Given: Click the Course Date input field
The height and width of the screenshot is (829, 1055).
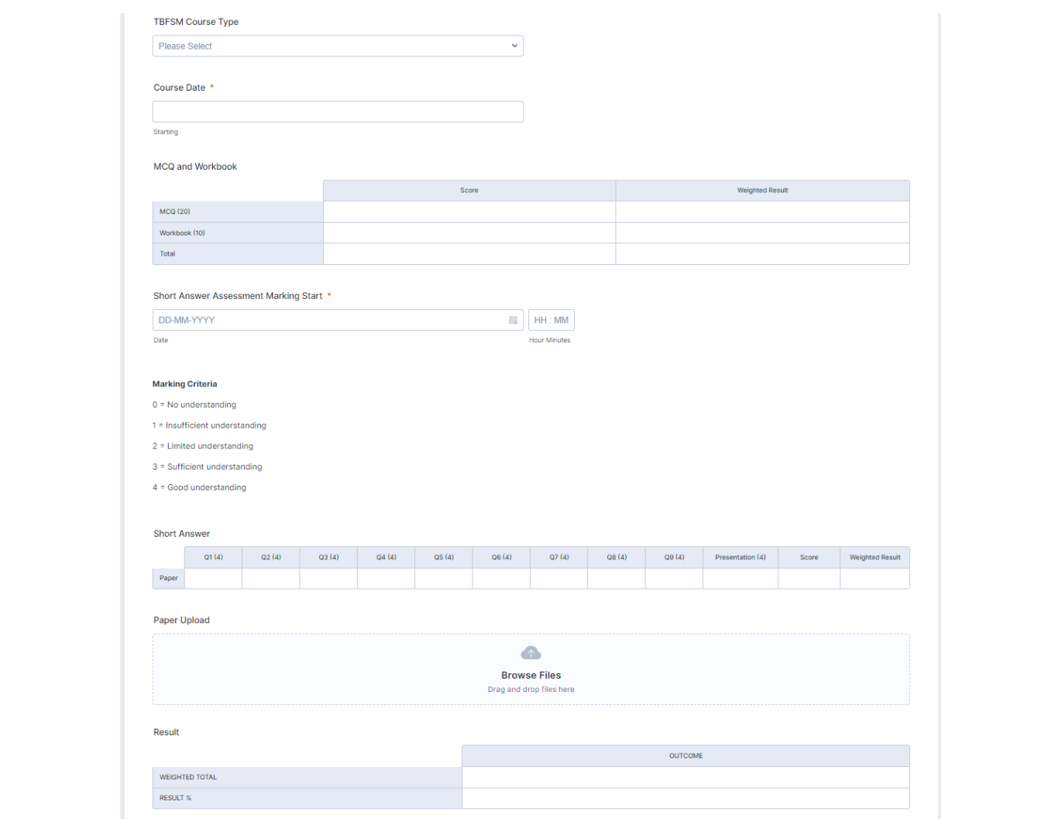Looking at the screenshot, I should pos(338,112).
